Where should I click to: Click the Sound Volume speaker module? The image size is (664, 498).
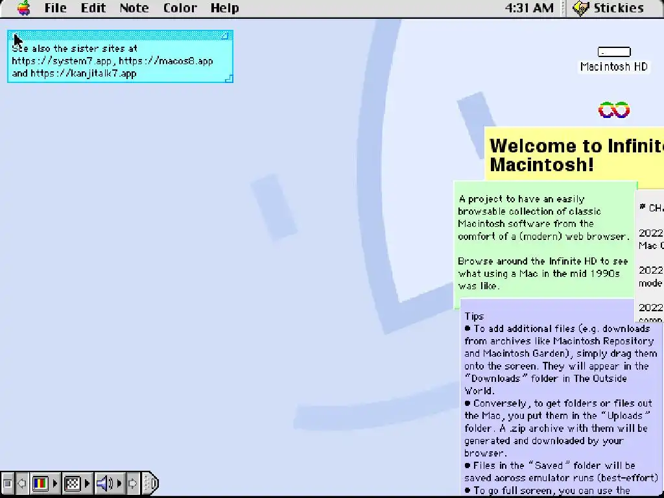pos(104,483)
